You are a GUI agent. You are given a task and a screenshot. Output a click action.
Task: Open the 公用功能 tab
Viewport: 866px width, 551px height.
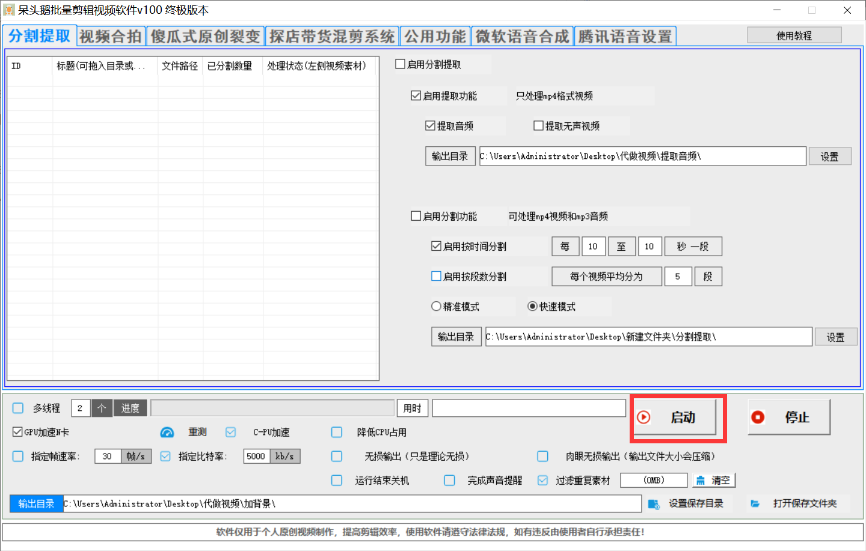pos(435,36)
